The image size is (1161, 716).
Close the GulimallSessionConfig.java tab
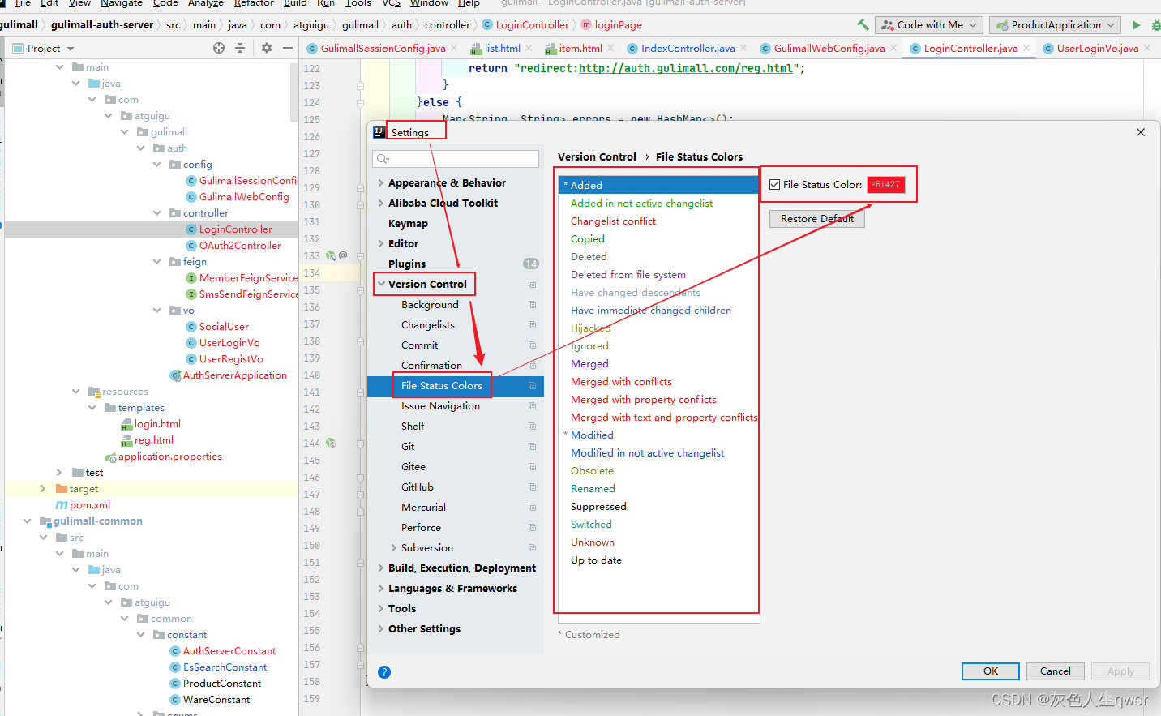[x=454, y=48]
